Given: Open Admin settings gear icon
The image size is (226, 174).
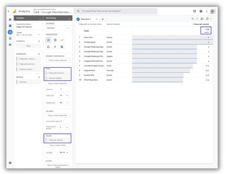Looking at the screenshot, I should coord(10,163).
